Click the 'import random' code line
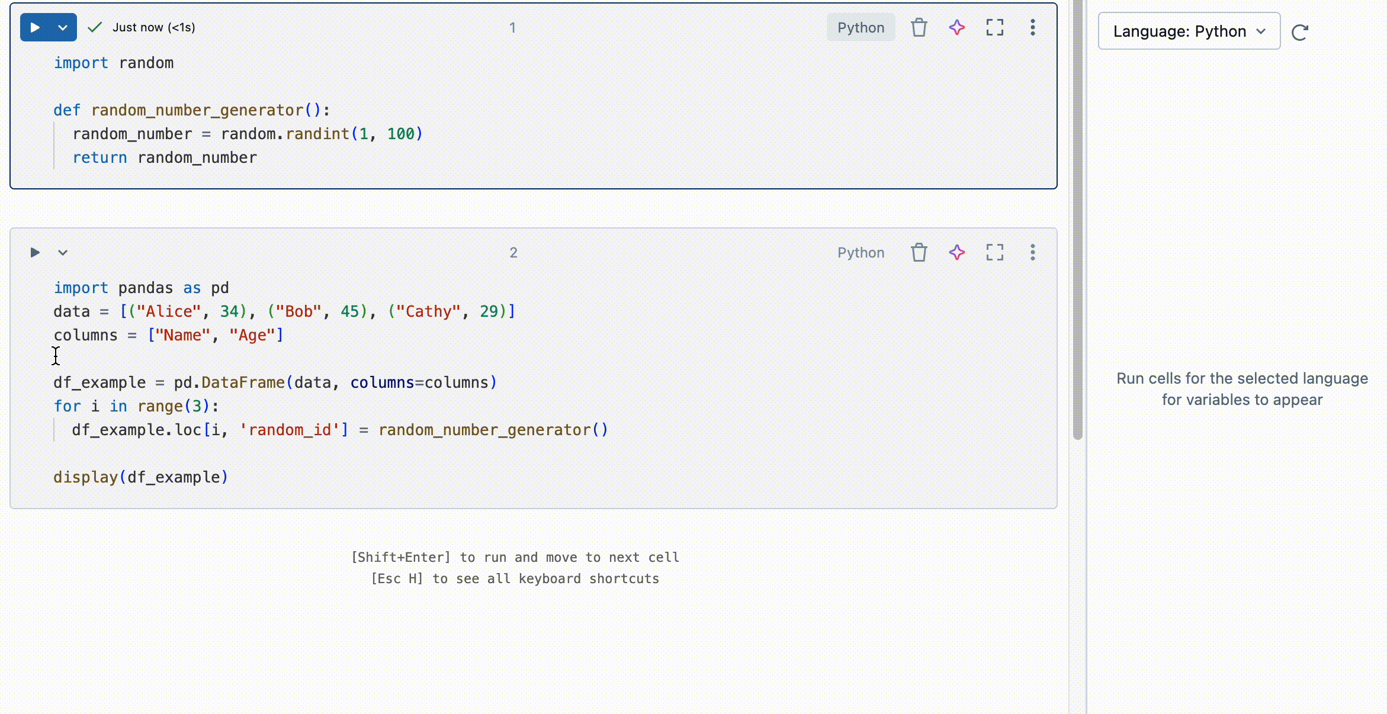Image resolution: width=1387 pixels, height=714 pixels. tap(114, 63)
